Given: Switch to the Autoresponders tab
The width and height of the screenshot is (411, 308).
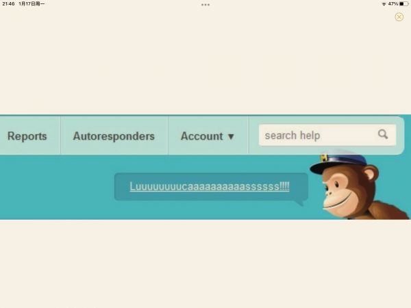Looking at the screenshot, I should (114, 136).
